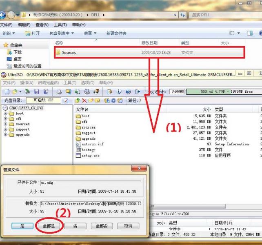
Task: Open Explorer 查看(V) menu
Action: (x=42, y=25)
